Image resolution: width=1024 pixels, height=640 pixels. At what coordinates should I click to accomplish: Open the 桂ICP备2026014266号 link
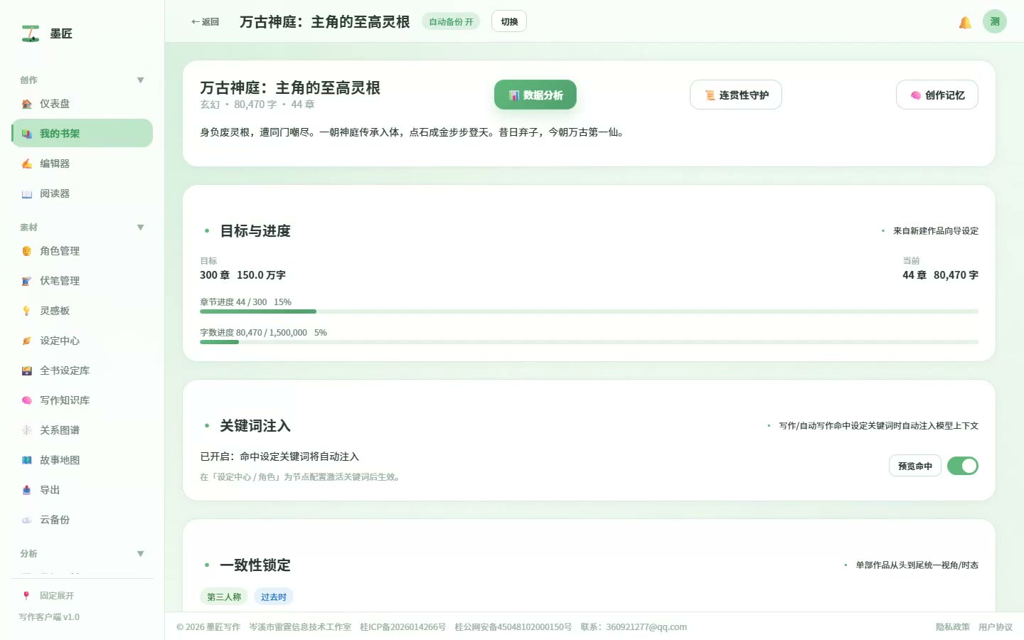(403, 627)
